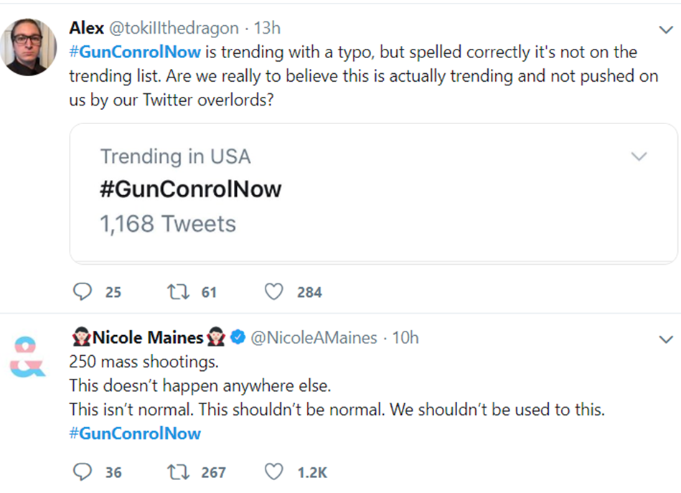Screen dimensions: 681x493
Task: Reply to Nicole Maines' tweet via comment icon
Action: [x=82, y=471]
